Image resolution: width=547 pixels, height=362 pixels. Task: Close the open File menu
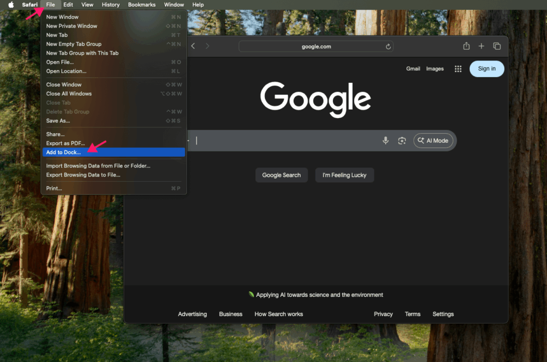click(x=51, y=4)
